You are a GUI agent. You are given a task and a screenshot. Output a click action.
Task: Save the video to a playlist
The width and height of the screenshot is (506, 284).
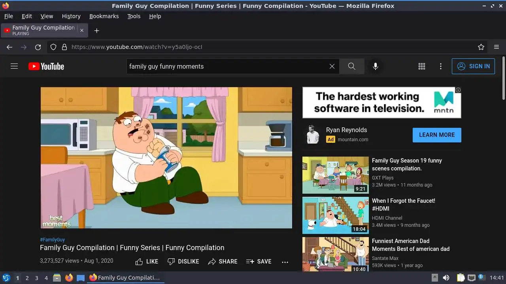pos(259,262)
